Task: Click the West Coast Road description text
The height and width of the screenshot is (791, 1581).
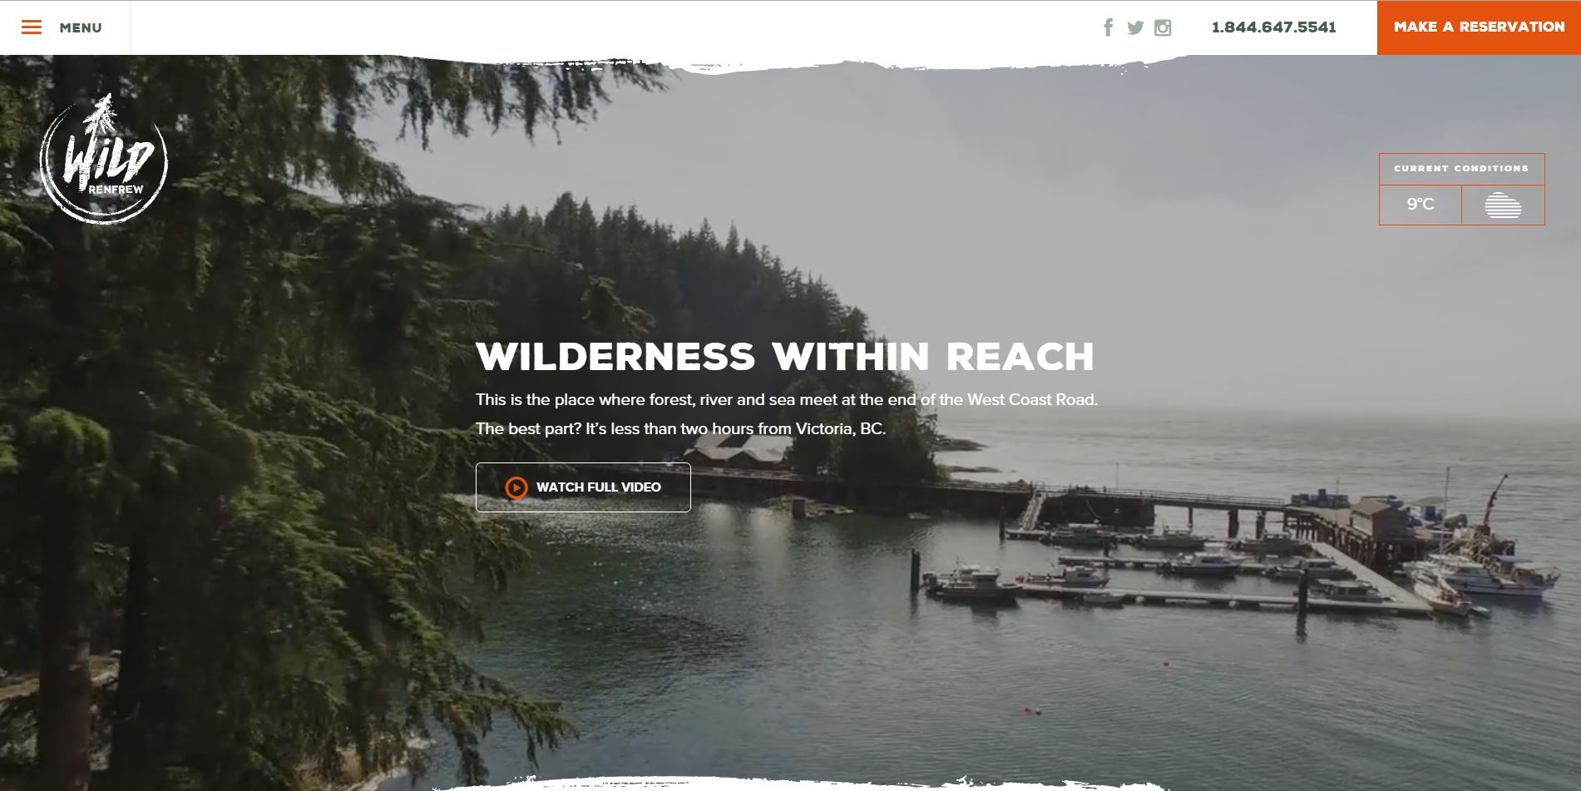Action: (x=787, y=400)
